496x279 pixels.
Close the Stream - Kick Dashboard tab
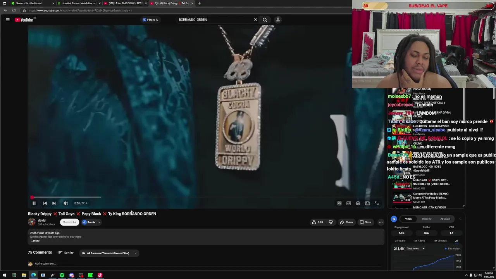tap(53, 3)
